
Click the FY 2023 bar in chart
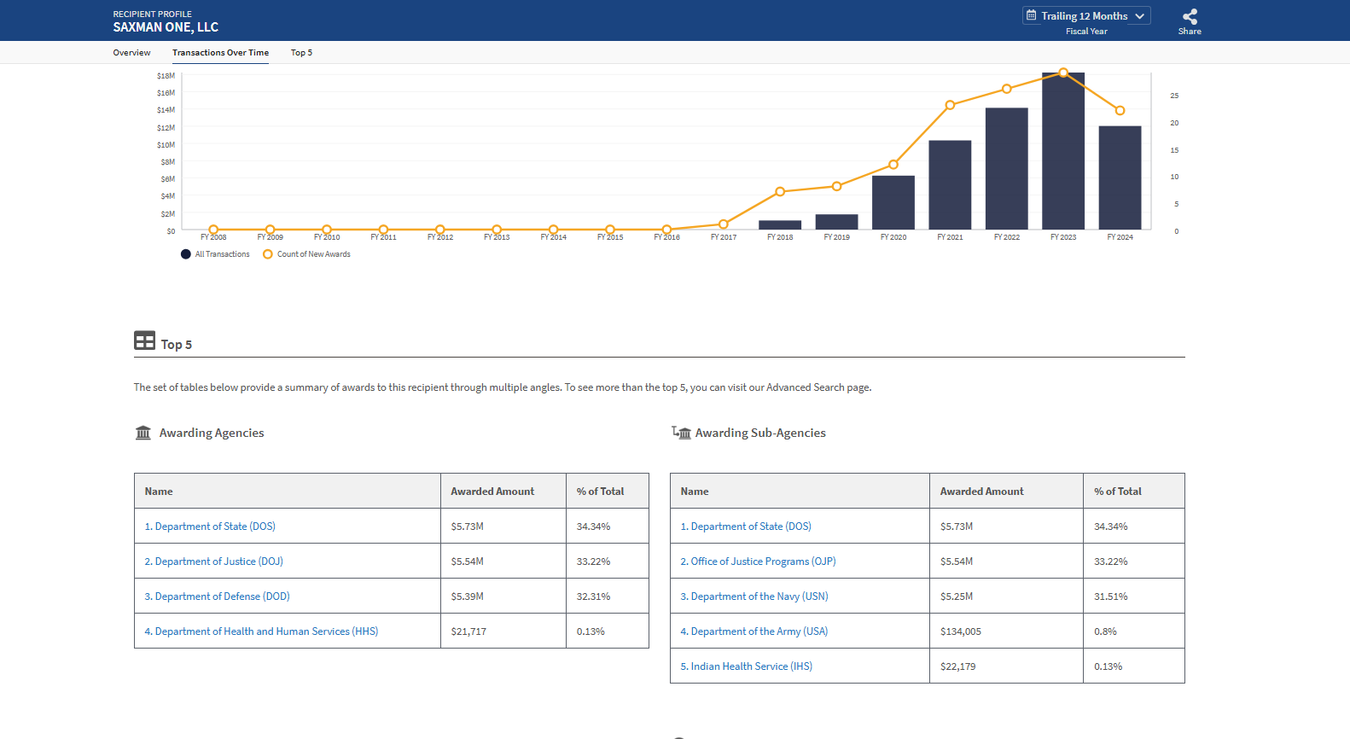(x=1063, y=151)
